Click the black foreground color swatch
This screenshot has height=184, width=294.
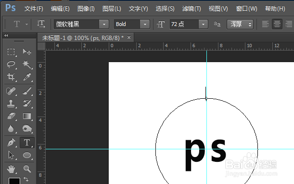14,181
